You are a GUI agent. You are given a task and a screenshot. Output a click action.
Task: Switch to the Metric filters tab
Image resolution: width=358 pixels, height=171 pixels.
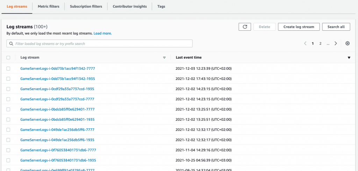pyautogui.click(x=48, y=6)
